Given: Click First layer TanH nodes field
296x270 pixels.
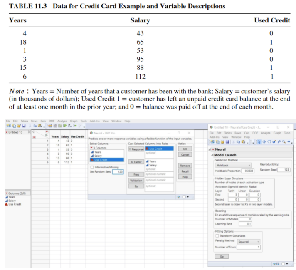Looking at the screenshot, I should pos(233,195).
